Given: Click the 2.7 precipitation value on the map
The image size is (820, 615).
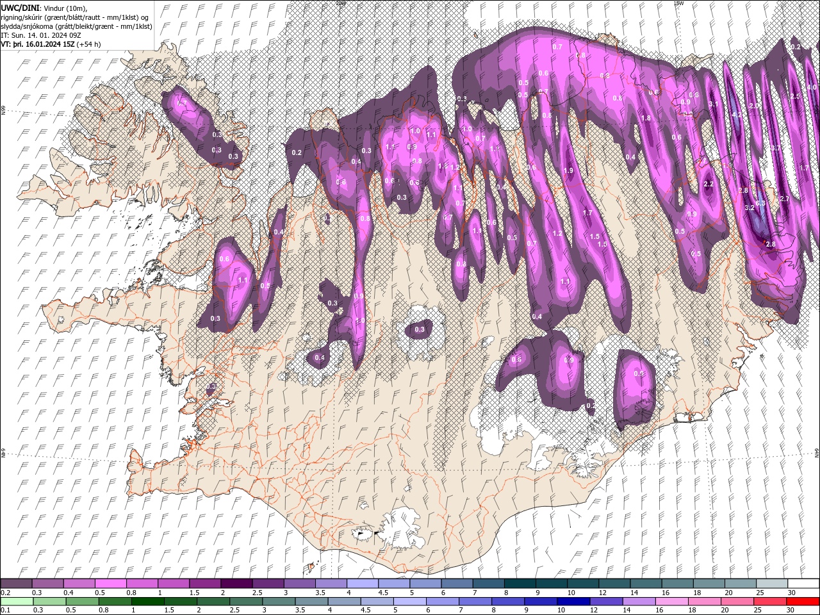Looking at the screenshot, I should point(785,199).
